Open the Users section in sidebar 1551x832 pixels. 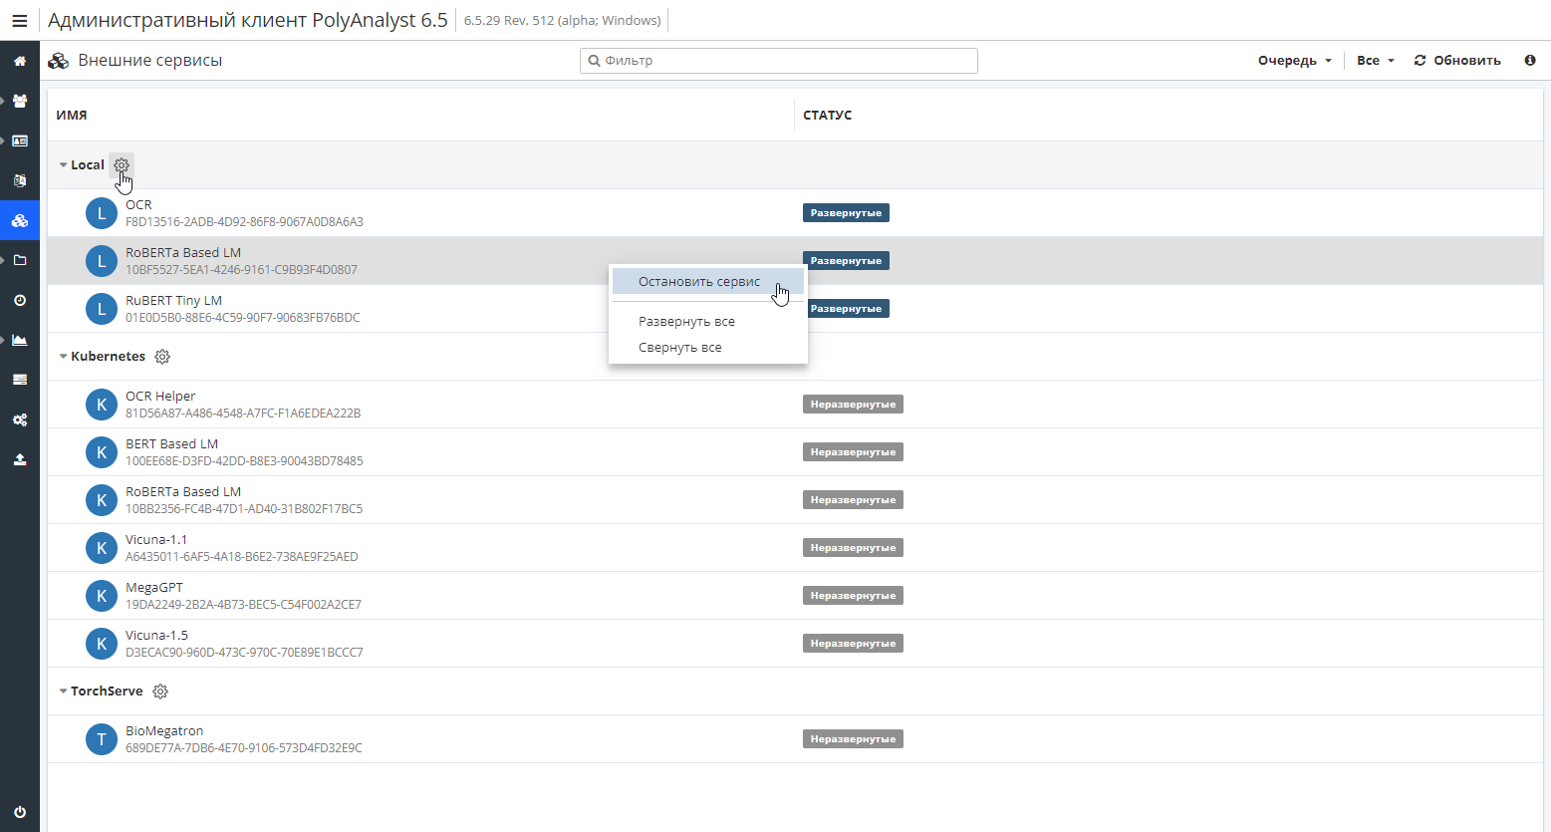(19, 101)
